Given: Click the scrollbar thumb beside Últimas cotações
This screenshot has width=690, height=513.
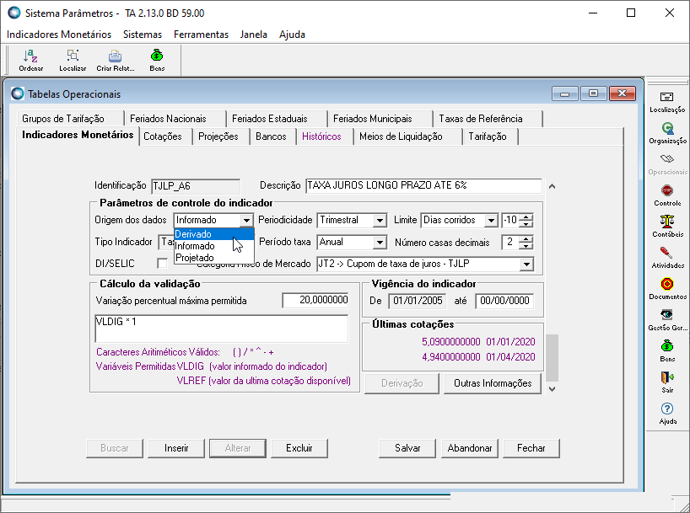Looking at the screenshot, I should pos(552,358).
